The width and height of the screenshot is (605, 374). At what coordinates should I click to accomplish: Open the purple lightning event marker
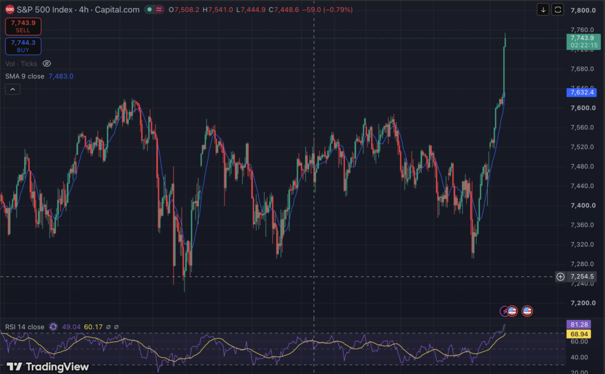click(504, 311)
